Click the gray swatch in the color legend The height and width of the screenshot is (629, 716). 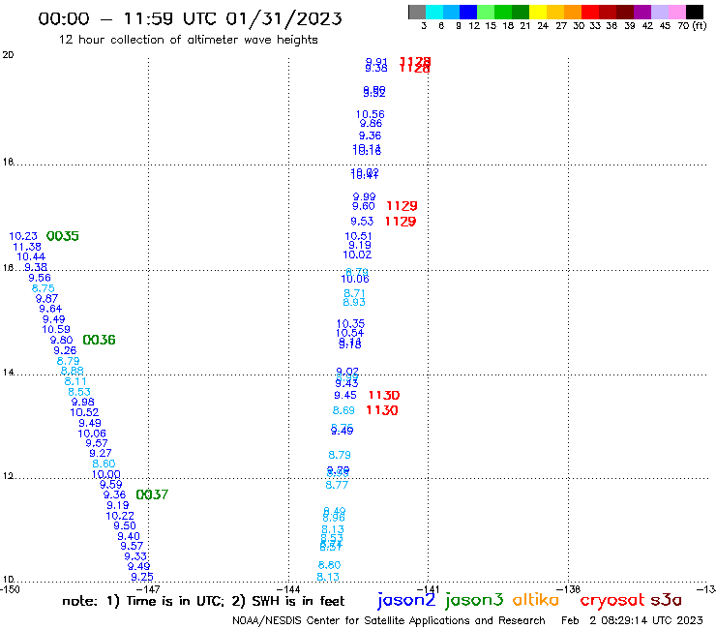click(x=417, y=12)
